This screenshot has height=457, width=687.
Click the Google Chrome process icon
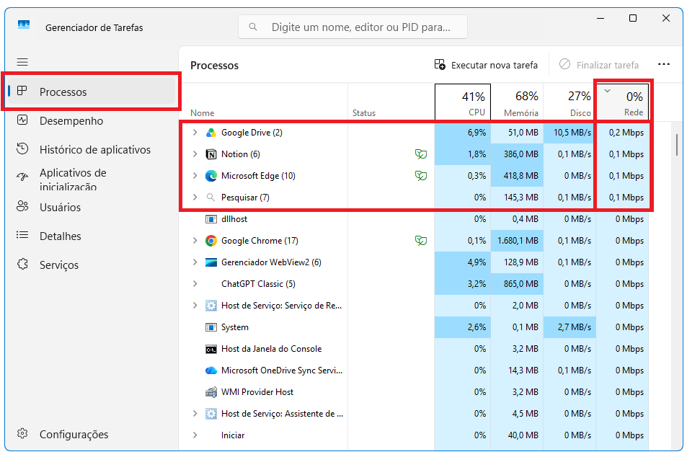211,241
